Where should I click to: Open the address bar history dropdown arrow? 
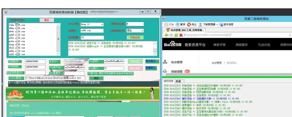tap(290, 35)
